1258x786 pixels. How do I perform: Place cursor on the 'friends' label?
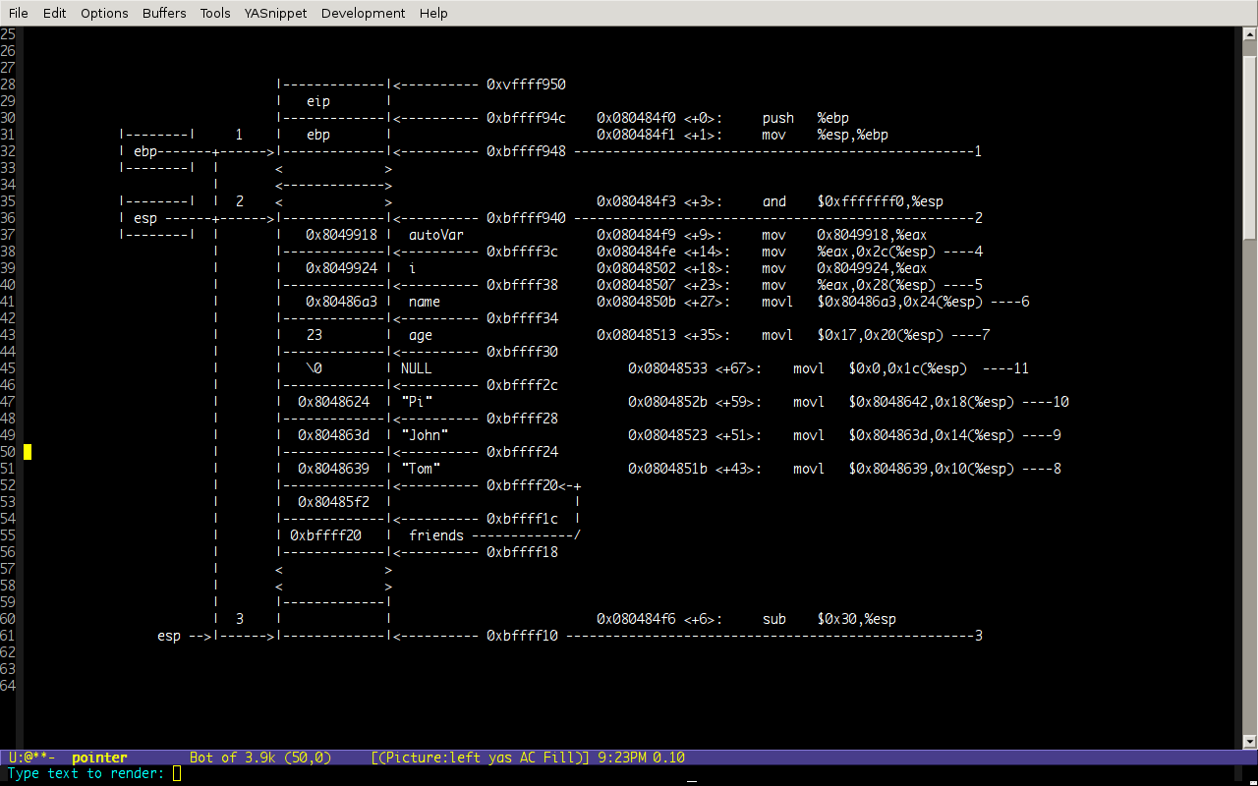[435, 535]
